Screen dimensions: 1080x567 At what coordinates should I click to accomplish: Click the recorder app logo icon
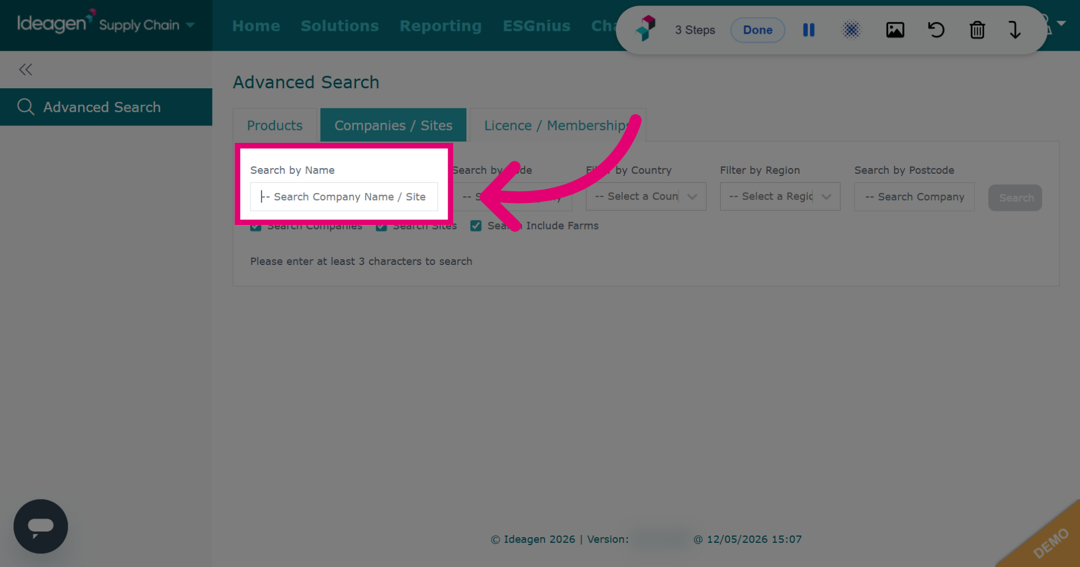tap(646, 28)
